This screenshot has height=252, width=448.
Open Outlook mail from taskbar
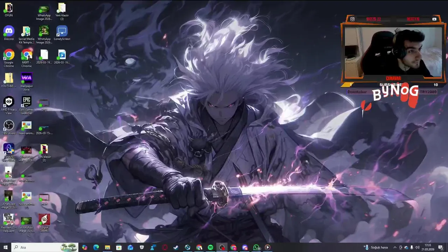(x=131, y=247)
